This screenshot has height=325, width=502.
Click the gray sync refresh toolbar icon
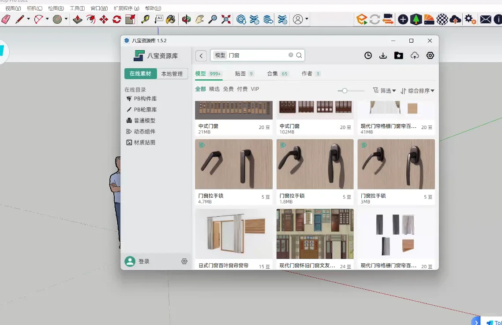coord(375,19)
